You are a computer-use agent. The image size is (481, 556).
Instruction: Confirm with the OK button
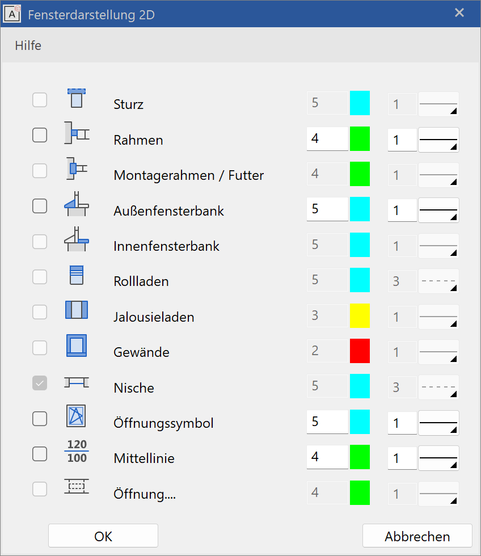(103, 536)
